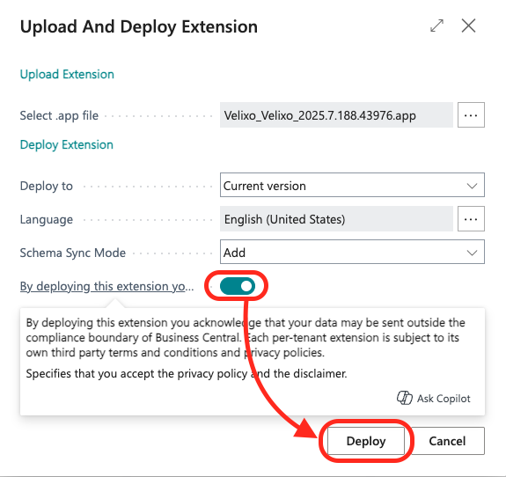Click the Deploy button
The image size is (506, 477).
click(366, 441)
